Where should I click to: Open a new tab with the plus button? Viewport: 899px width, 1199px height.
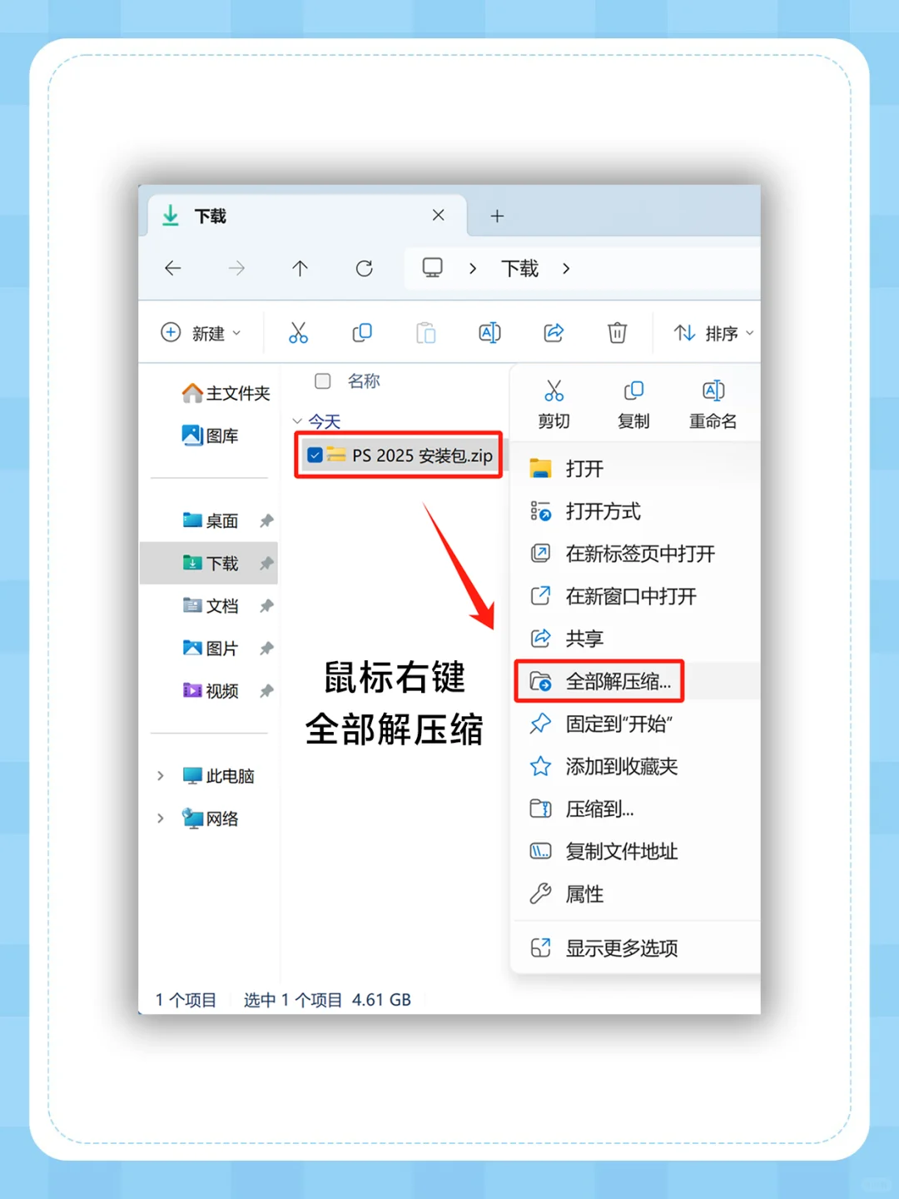(497, 216)
